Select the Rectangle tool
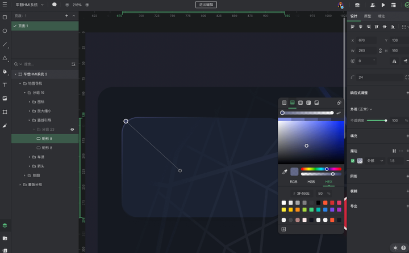The height and width of the screenshot is (253, 409). 5,18
